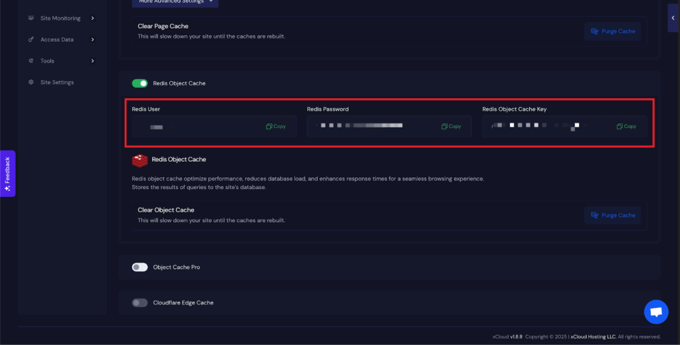
Task: Disable the Redis Object Cache toggle
Action: coord(139,84)
